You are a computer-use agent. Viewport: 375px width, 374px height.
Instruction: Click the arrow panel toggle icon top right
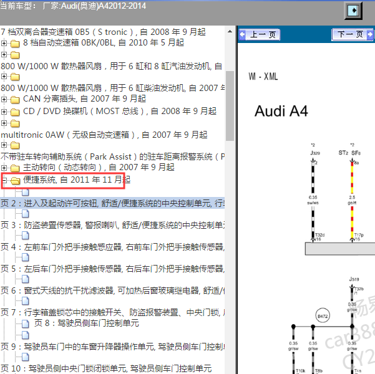click(x=353, y=11)
